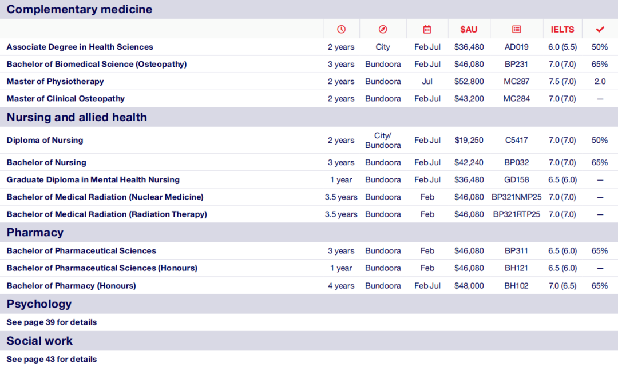The height and width of the screenshot is (367, 618).
Task: Click program code BH121
Action: coord(516,268)
